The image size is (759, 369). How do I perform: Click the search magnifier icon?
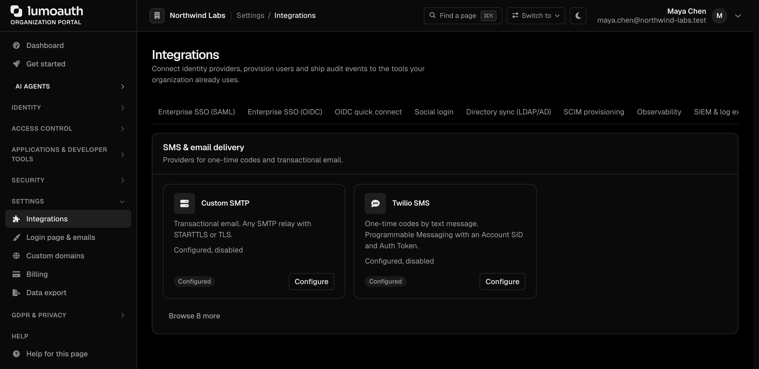[x=432, y=15]
